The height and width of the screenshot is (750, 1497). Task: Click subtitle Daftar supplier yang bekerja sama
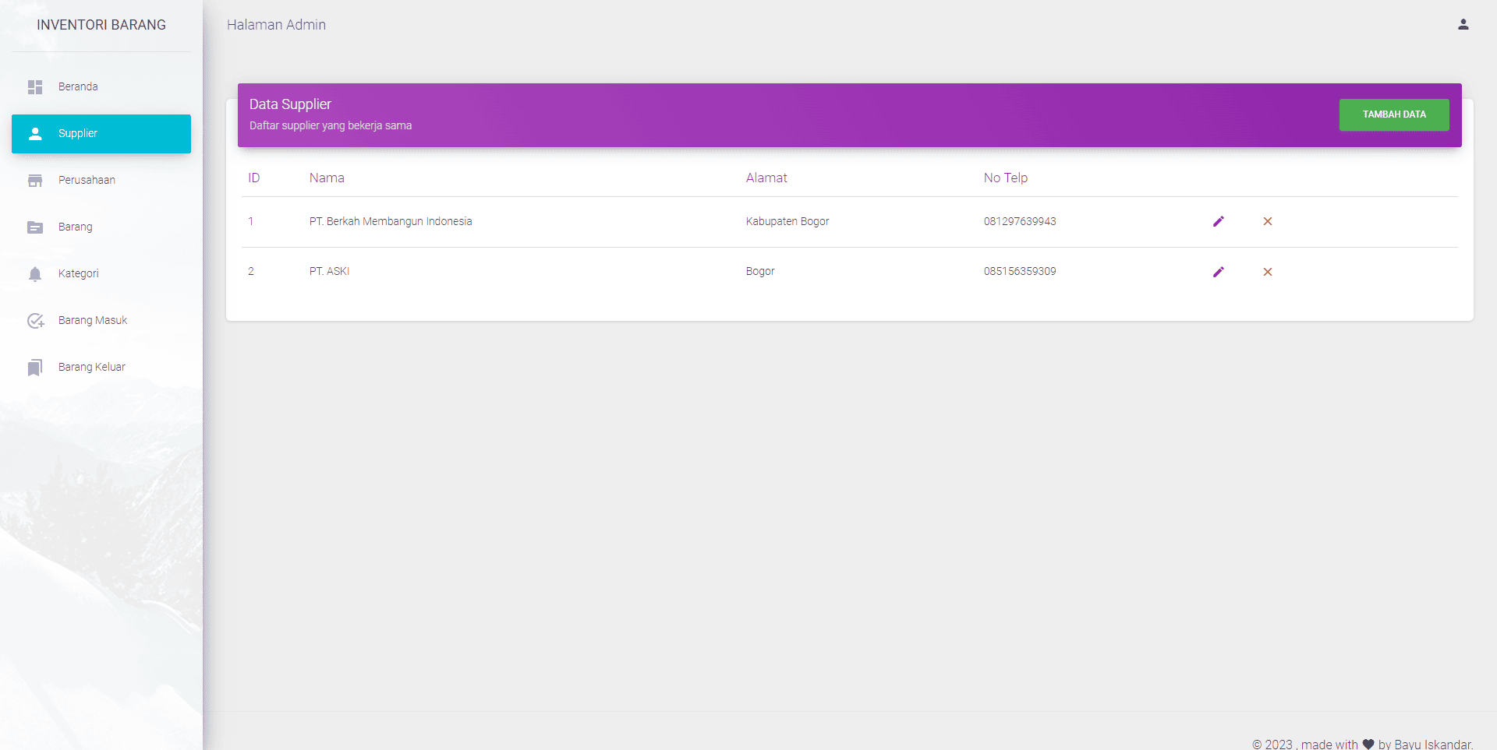point(331,125)
